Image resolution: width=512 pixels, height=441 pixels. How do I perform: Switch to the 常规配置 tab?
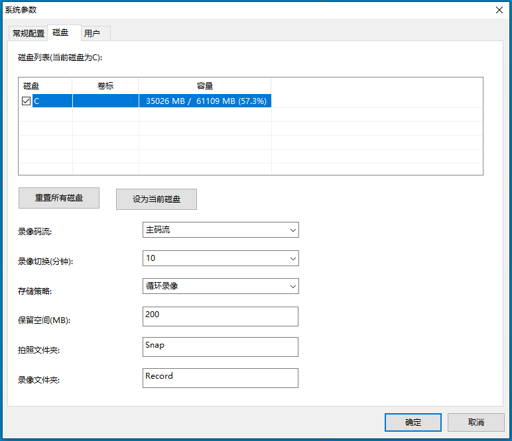[29, 33]
